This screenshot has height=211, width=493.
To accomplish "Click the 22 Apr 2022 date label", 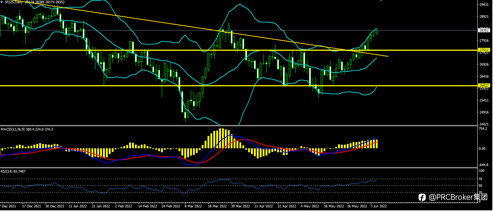I will (287, 206).
